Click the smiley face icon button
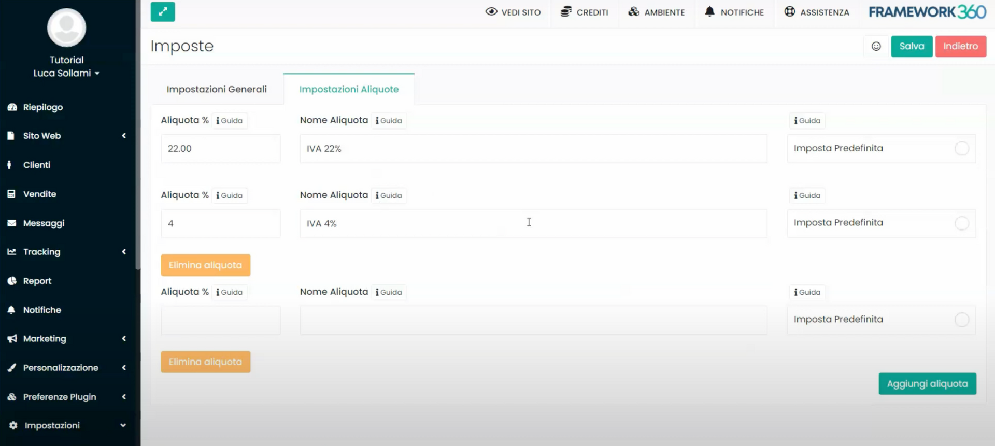This screenshot has width=995, height=446. 876,46
